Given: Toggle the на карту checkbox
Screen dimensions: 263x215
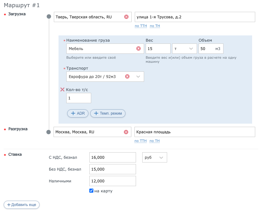Looking at the screenshot, I should (x=91, y=191).
